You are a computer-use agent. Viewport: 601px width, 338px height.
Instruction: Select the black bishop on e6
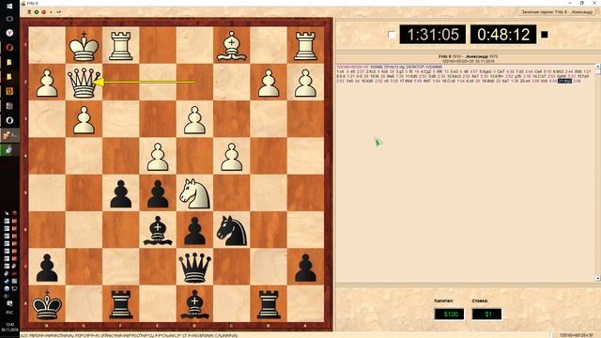point(158,230)
